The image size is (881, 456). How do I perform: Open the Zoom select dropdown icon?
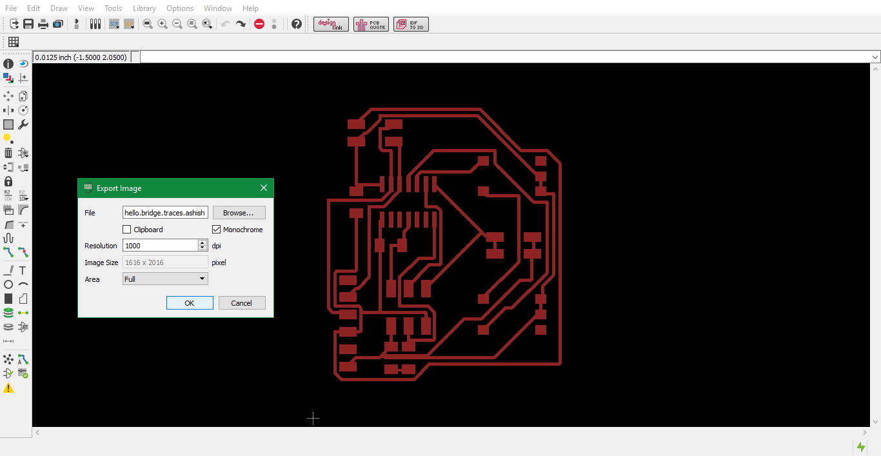[207, 24]
